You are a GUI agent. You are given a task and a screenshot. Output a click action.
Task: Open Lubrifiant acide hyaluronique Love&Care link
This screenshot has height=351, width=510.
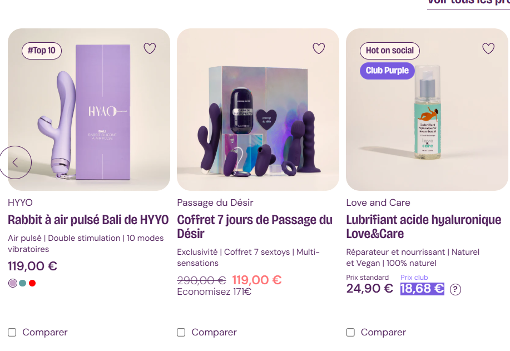(423, 226)
